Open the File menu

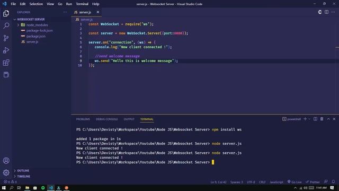tap(13, 4)
